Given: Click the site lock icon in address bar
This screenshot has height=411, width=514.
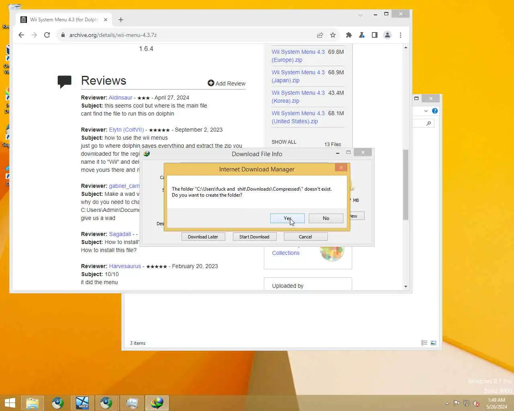Looking at the screenshot, I should tap(63, 35).
